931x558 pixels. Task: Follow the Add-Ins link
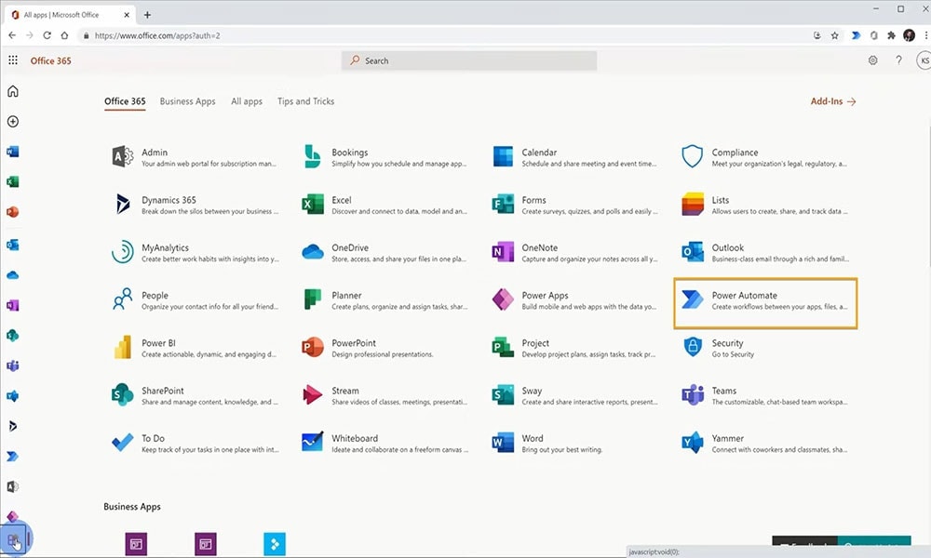pos(833,101)
